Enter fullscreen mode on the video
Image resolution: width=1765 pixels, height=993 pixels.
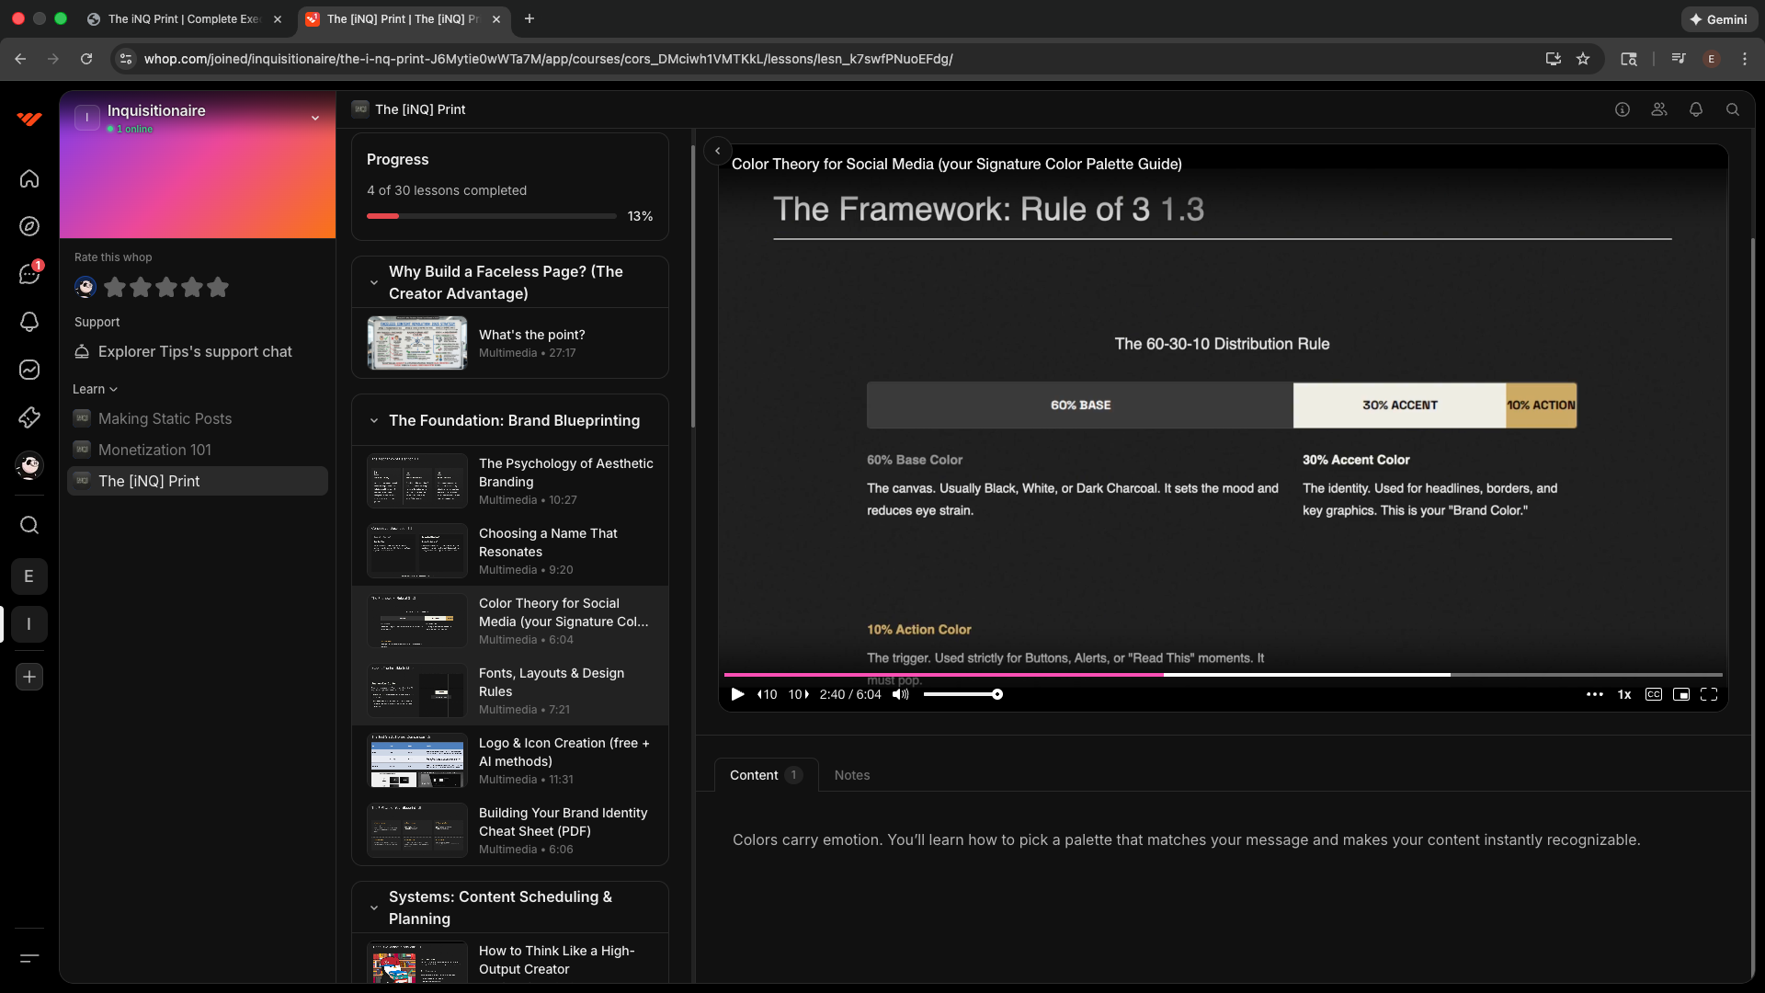click(1709, 695)
